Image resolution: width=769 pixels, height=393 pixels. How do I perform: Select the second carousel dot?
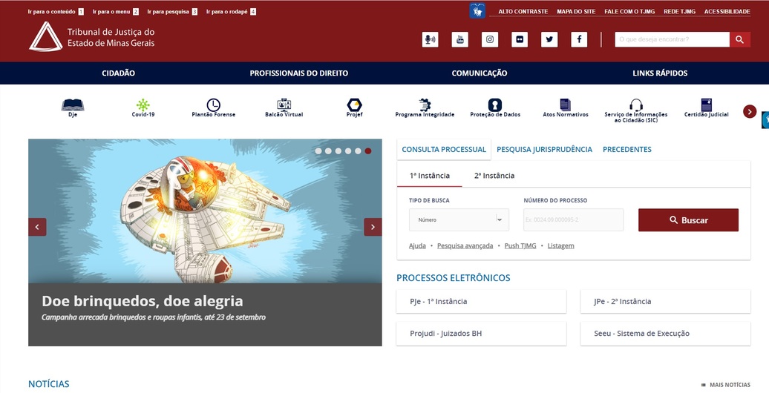328,151
